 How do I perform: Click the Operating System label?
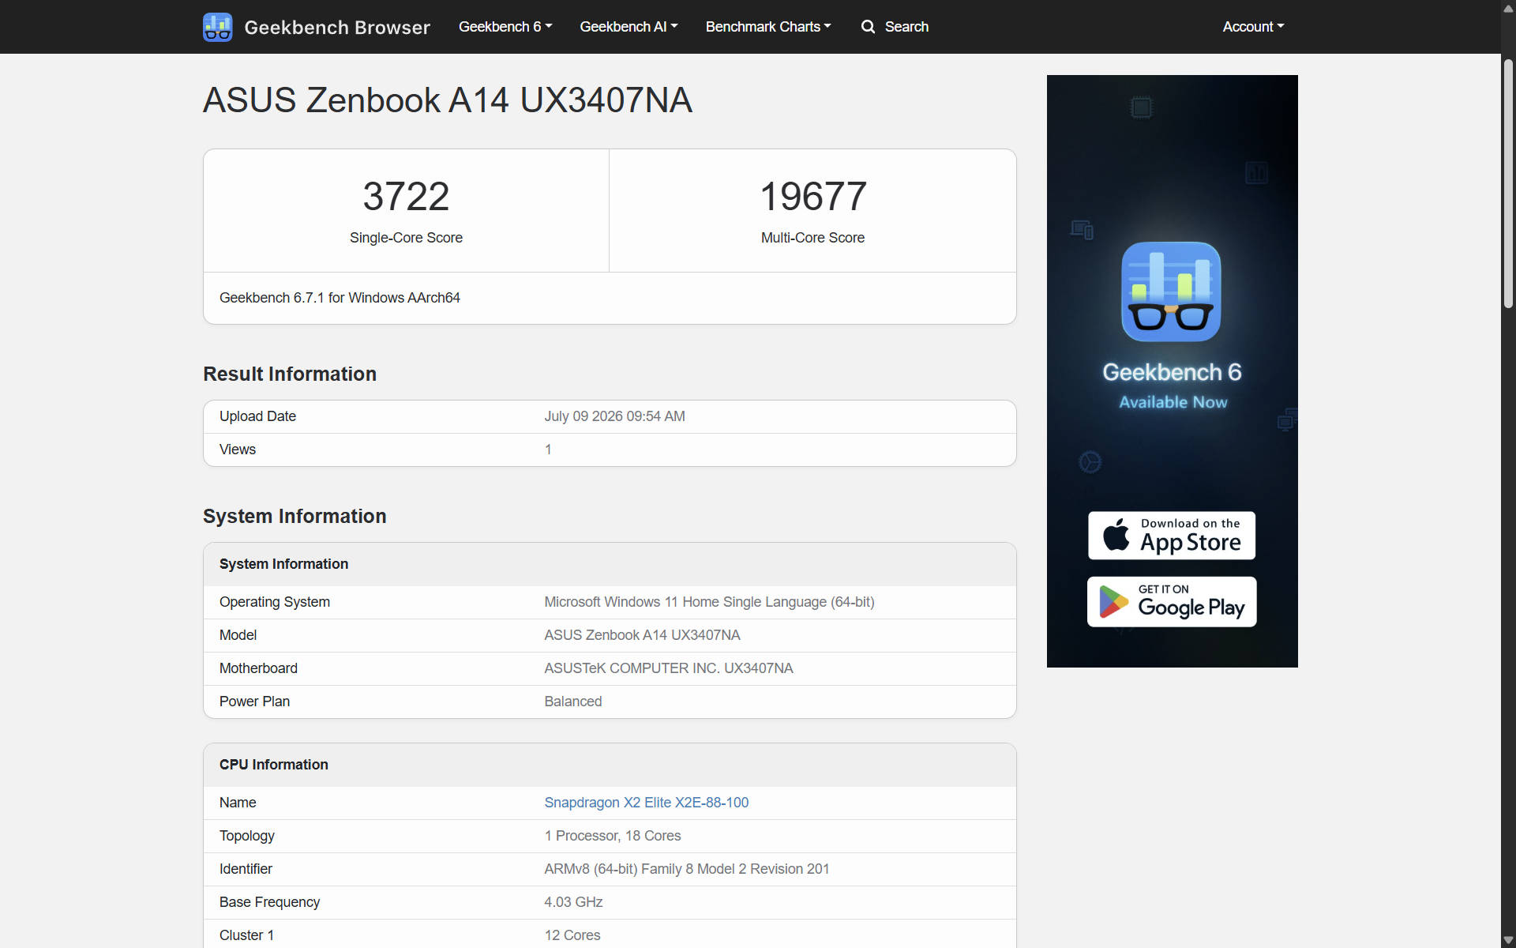(275, 602)
